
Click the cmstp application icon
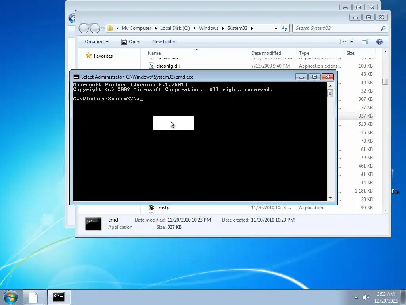point(151,207)
